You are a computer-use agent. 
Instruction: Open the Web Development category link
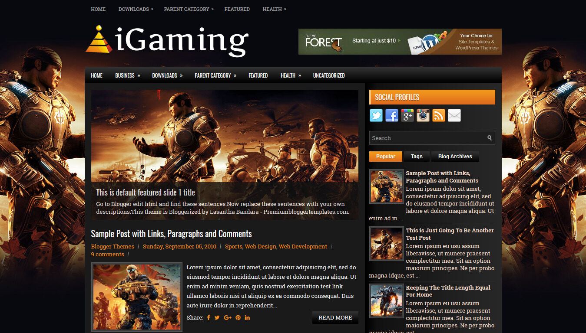click(x=303, y=246)
